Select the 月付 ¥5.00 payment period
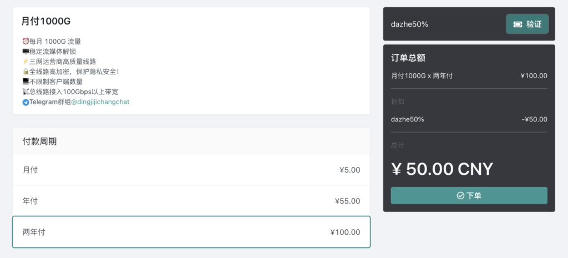This screenshot has height=258, width=568. [191, 170]
